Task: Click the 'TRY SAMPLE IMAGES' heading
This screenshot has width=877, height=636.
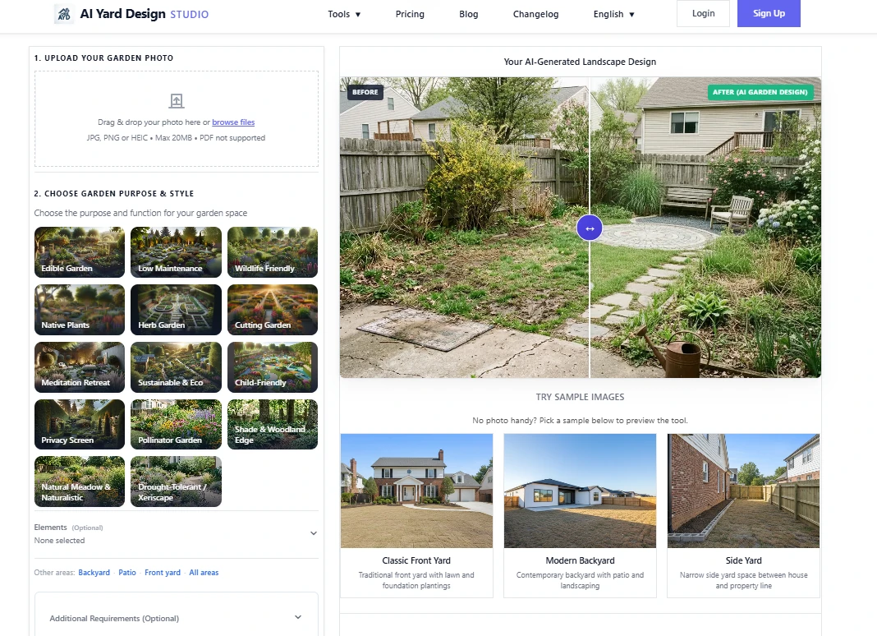Action: click(x=580, y=397)
